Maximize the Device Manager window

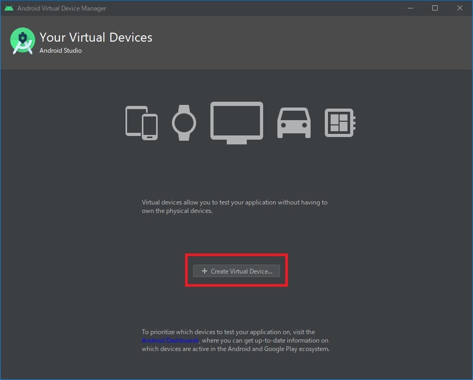pos(435,8)
